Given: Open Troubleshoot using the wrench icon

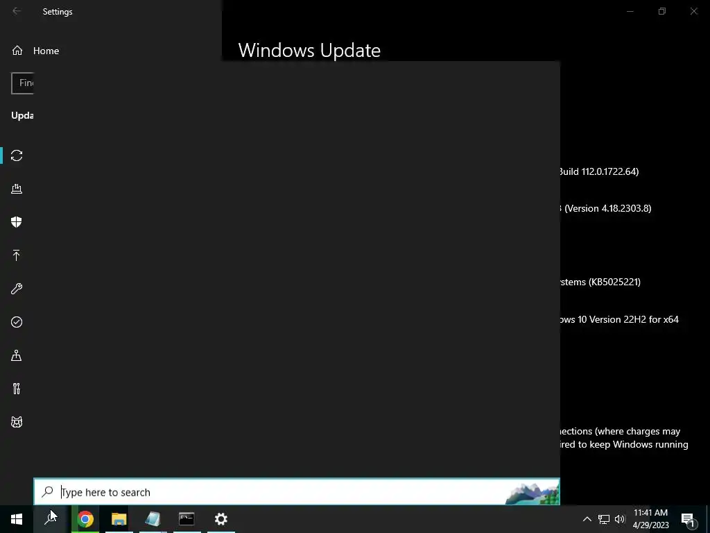Looking at the screenshot, I should click(17, 289).
